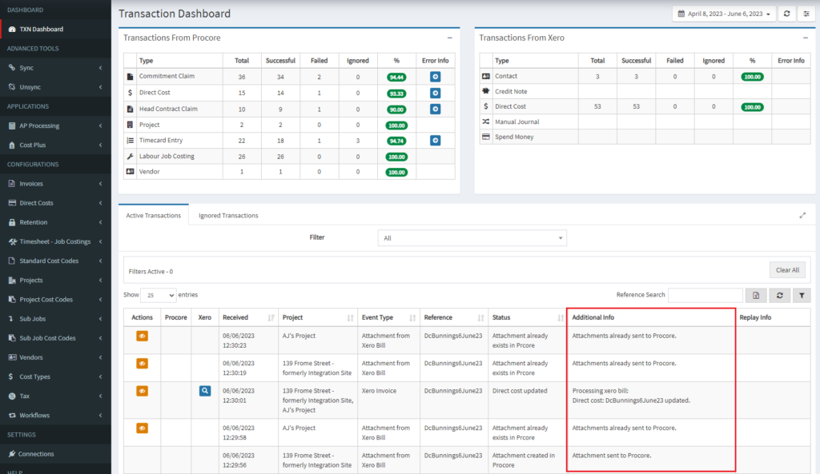The width and height of the screenshot is (820, 474).
Task: Click the Xero magnifier icon in Xero Invoice row
Action: pos(205,391)
